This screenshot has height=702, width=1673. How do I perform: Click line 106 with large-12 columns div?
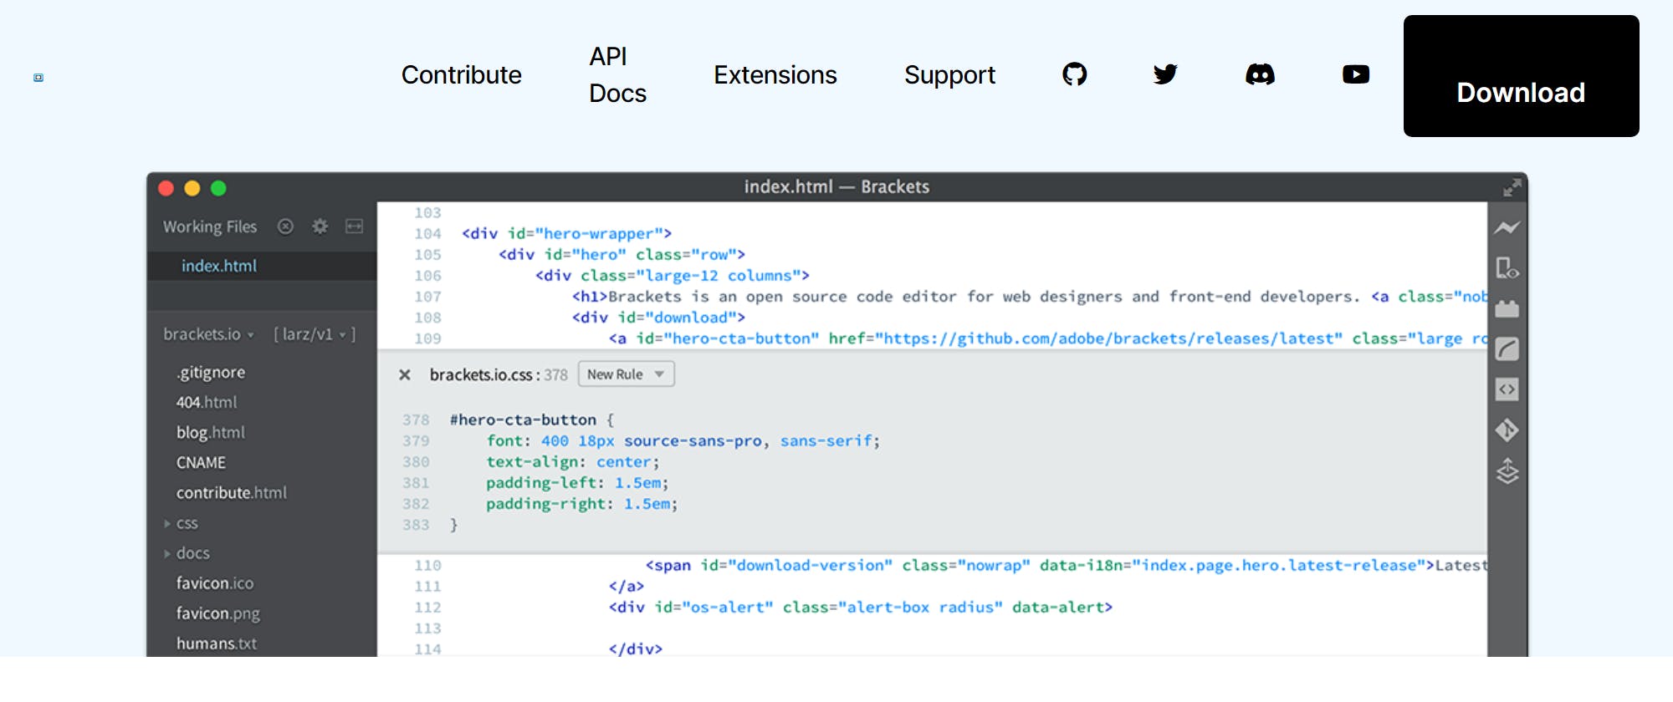pos(673,275)
